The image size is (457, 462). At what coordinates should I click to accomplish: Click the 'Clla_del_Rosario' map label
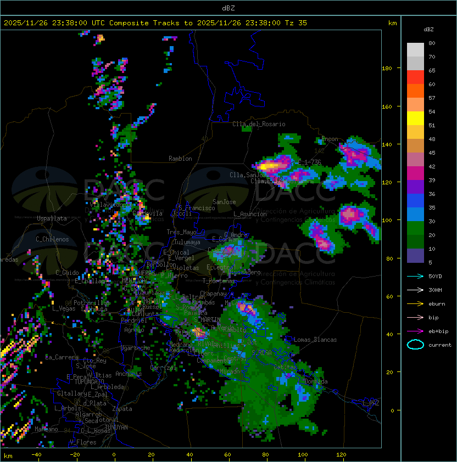tap(259, 124)
